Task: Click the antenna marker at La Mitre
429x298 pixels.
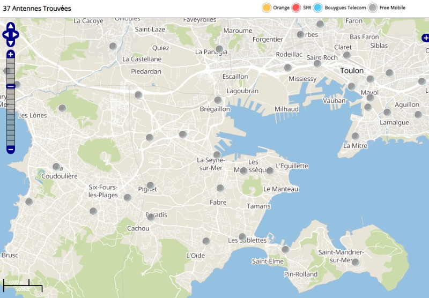Action: point(355,136)
